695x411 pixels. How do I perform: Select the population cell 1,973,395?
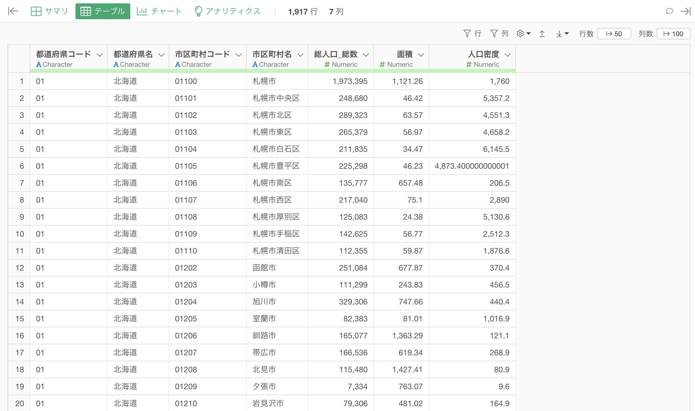tap(341, 81)
